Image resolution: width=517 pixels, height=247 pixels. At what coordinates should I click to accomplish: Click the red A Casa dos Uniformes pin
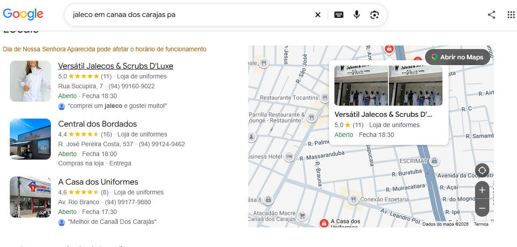point(324,223)
